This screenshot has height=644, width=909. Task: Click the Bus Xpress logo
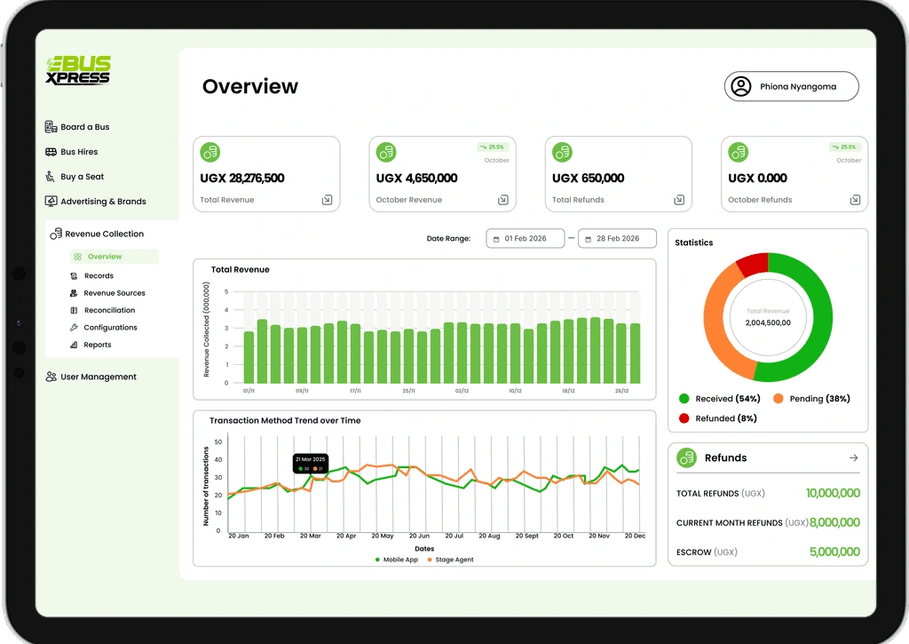(78, 70)
